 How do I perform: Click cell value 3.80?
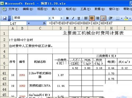(87, 68)
